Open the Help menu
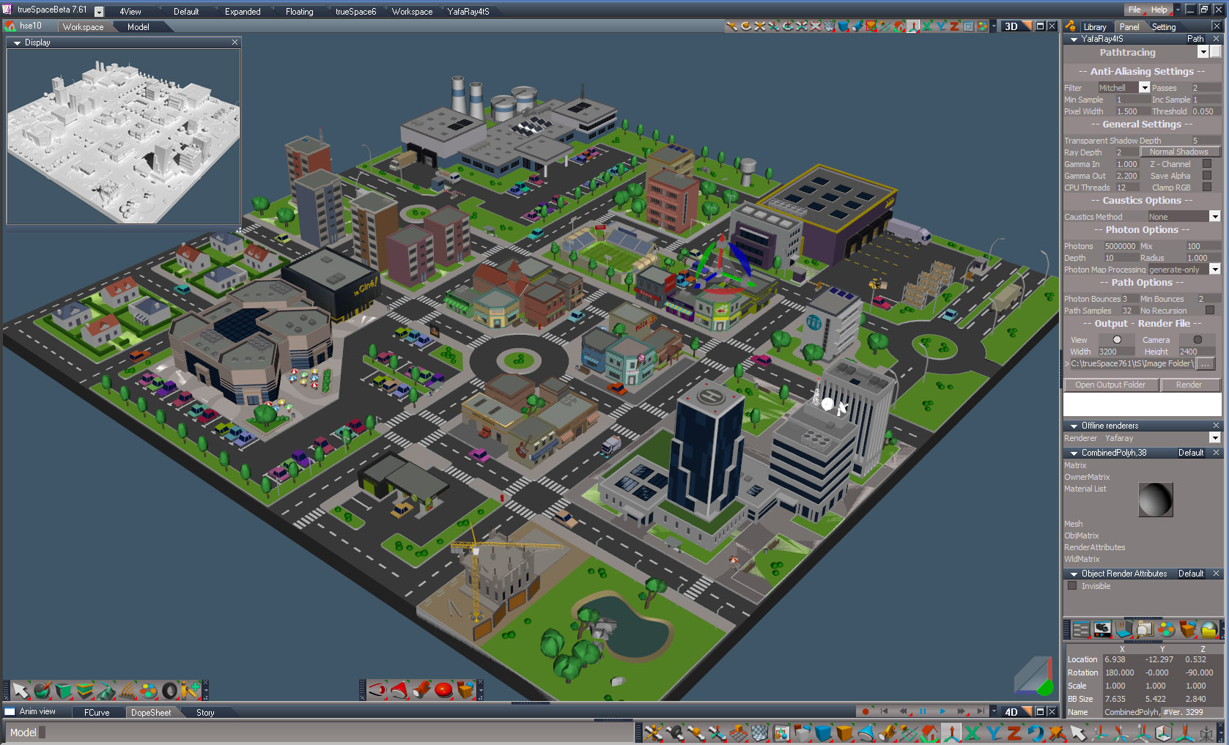Image resolution: width=1229 pixels, height=745 pixels. pos(1159,10)
